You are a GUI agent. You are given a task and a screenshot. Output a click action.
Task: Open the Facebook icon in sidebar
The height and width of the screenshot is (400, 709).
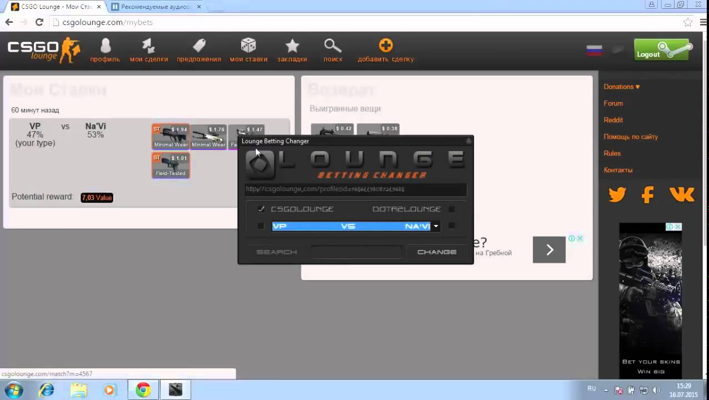pos(647,194)
